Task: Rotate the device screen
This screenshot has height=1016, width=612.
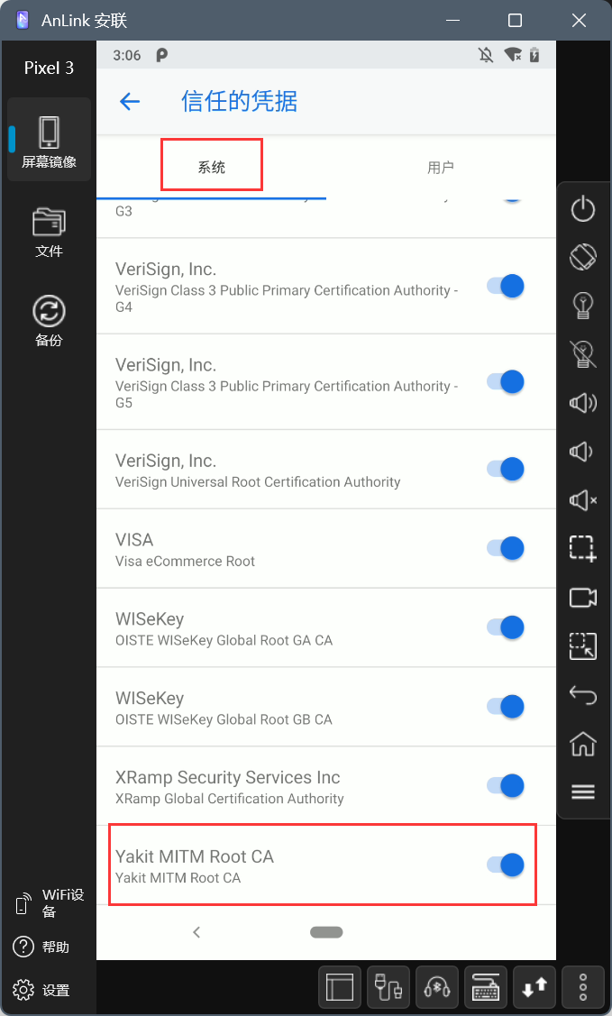Action: click(583, 257)
